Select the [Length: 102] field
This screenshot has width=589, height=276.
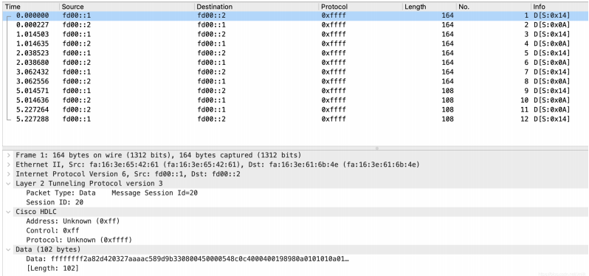[x=52, y=268]
